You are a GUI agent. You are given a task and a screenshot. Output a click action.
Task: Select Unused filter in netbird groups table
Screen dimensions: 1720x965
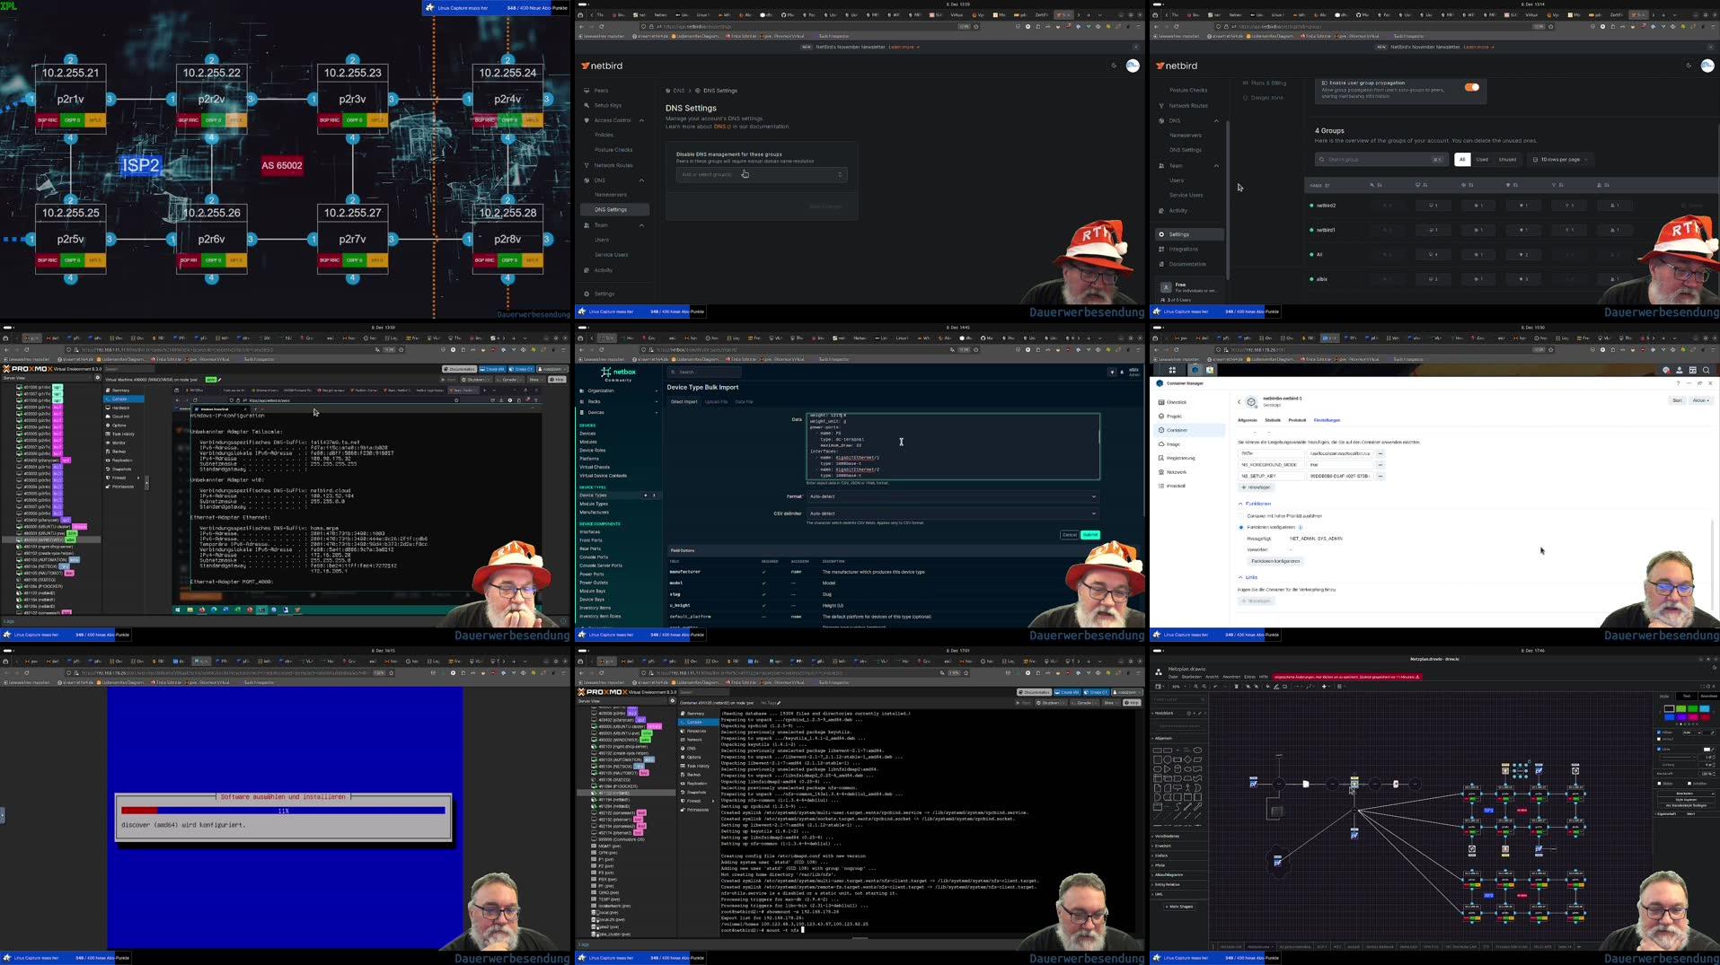(1507, 160)
